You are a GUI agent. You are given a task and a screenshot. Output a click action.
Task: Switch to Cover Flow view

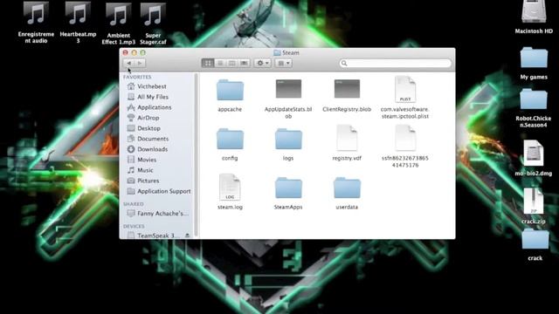[x=245, y=63]
